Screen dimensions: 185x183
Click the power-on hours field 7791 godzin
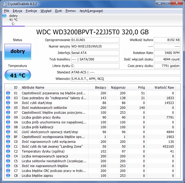click(167, 66)
